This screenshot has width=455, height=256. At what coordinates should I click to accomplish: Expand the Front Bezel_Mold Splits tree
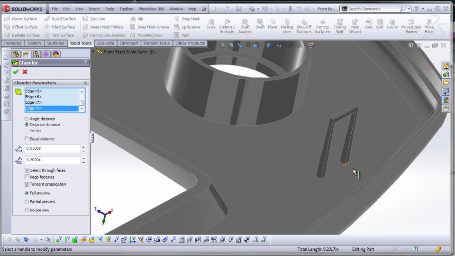(93, 52)
